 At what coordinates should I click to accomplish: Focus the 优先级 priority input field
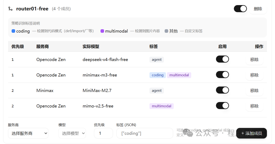pos(103,133)
